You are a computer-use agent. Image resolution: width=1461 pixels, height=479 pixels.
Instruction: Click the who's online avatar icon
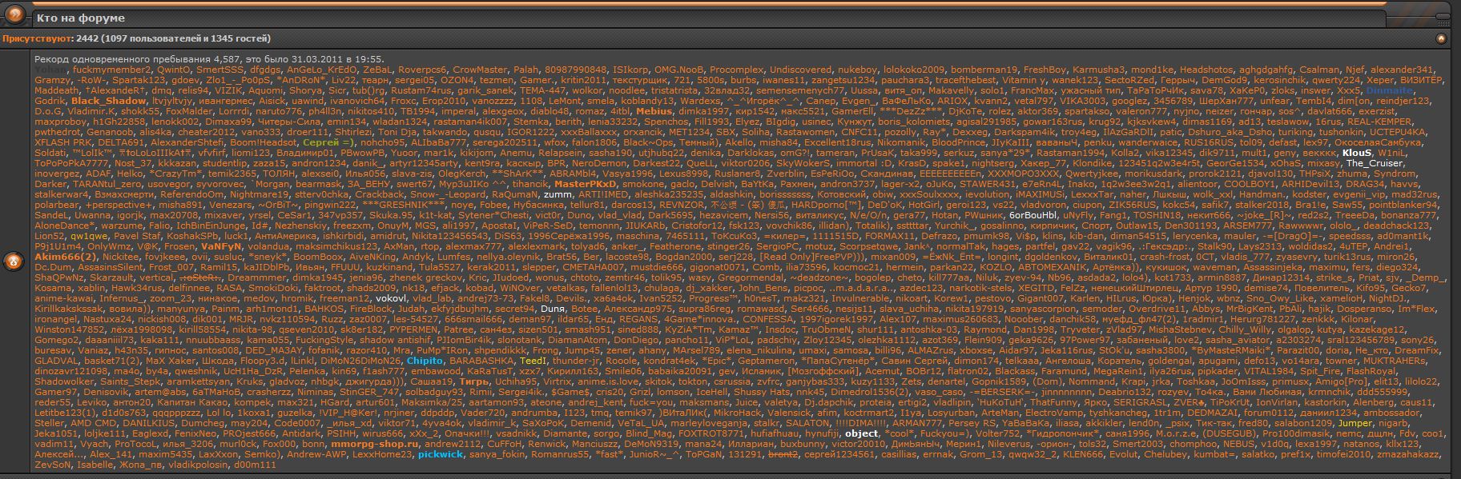(14, 261)
